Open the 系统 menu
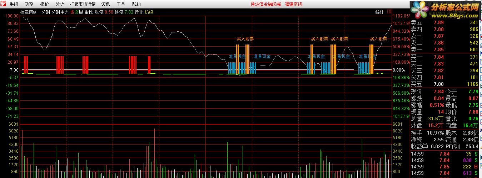Image resolution: width=482 pixels, height=178 pixels. point(14,4)
